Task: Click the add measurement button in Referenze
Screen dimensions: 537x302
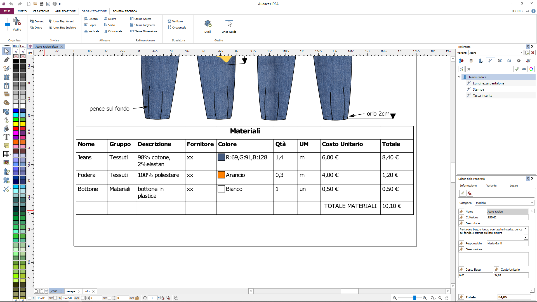Action: (461, 69)
